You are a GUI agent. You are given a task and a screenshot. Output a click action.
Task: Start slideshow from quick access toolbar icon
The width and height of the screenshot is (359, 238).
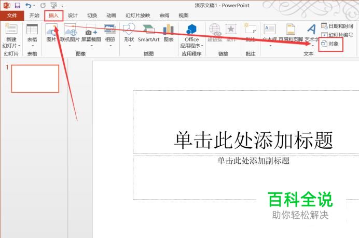click(54, 5)
